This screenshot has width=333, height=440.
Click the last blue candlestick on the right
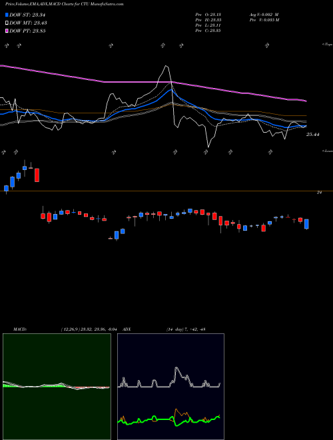[x=306, y=224]
